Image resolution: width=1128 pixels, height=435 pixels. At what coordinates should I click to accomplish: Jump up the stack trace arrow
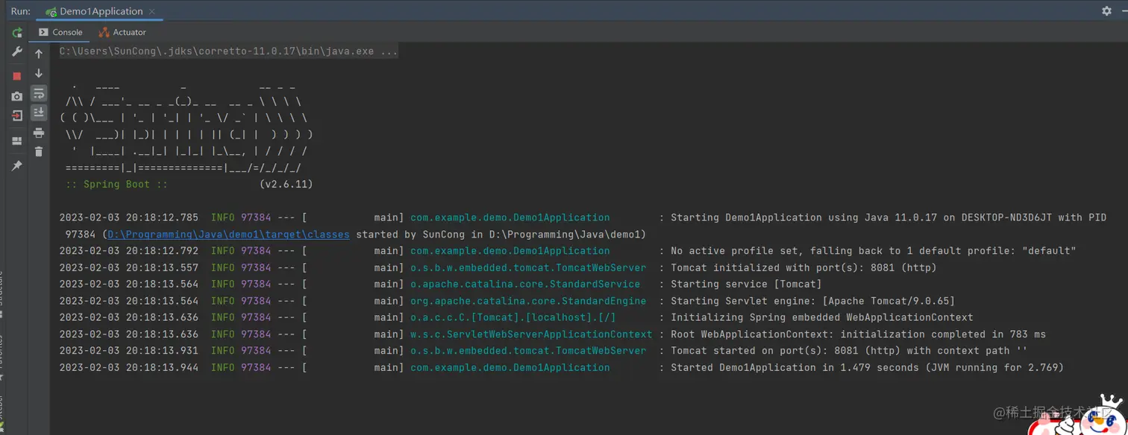(39, 54)
